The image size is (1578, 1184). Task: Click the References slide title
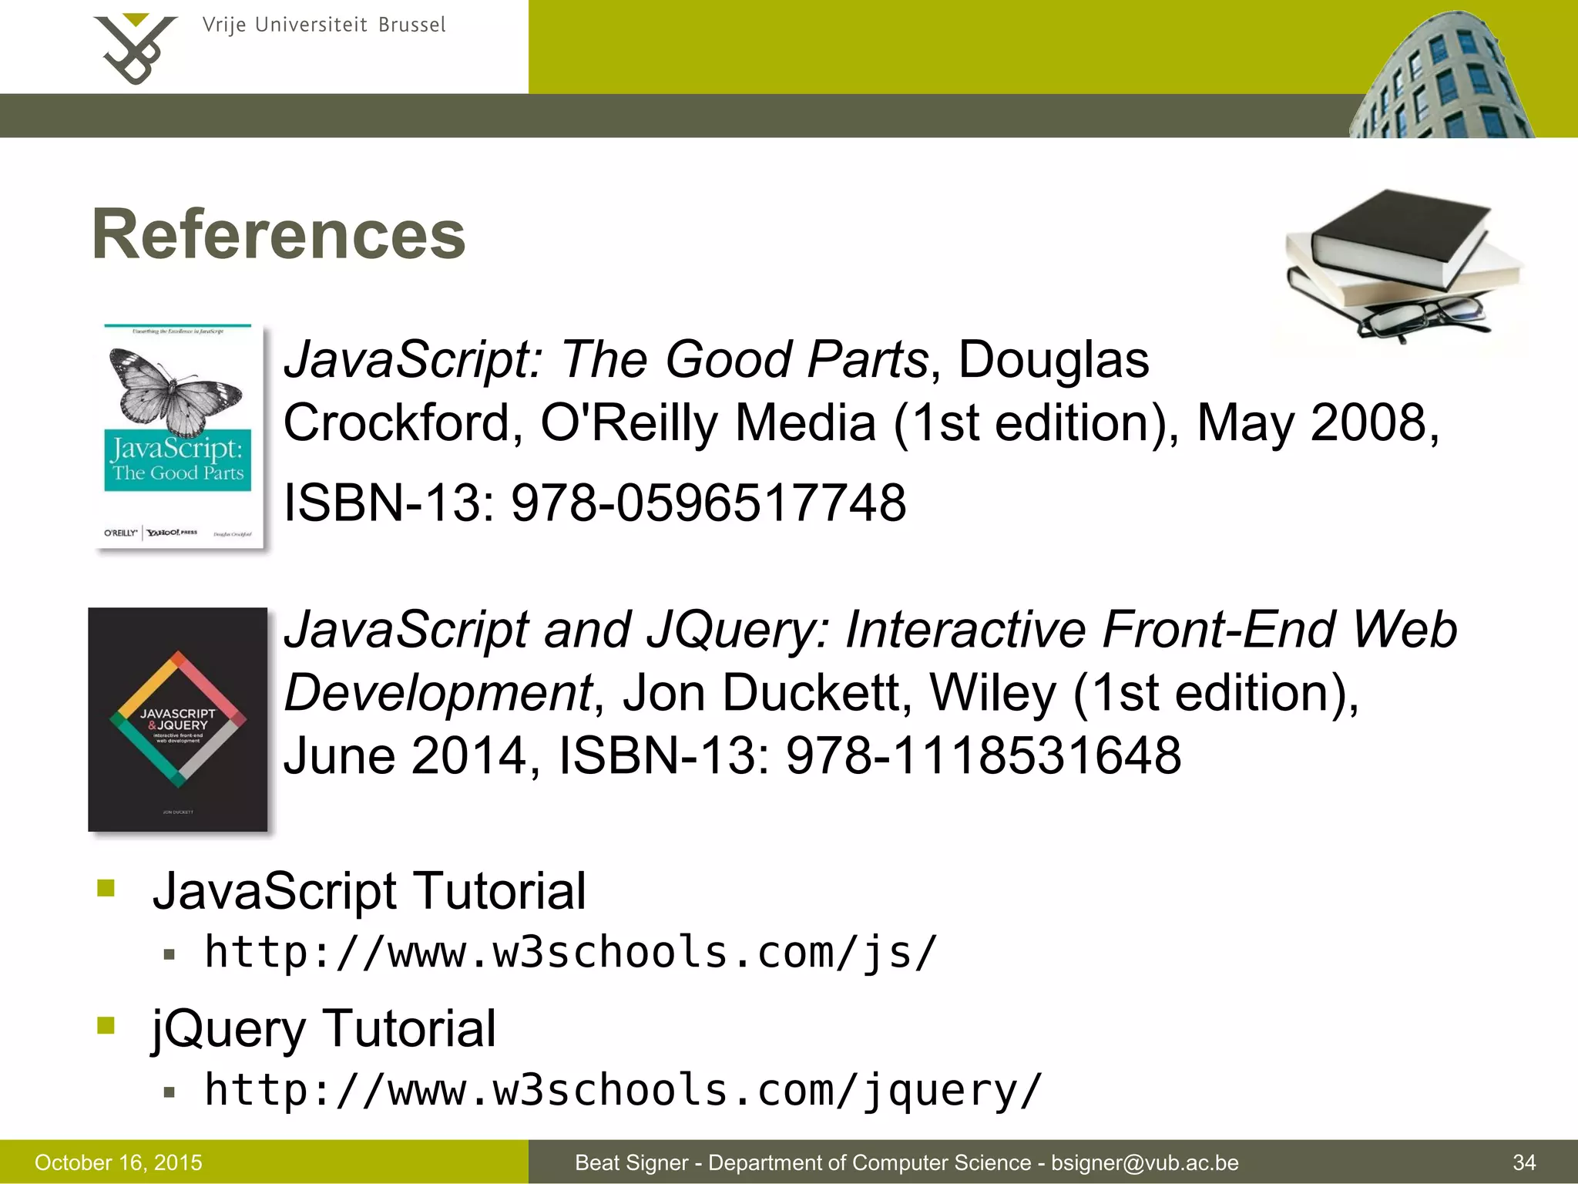pos(279,234)
